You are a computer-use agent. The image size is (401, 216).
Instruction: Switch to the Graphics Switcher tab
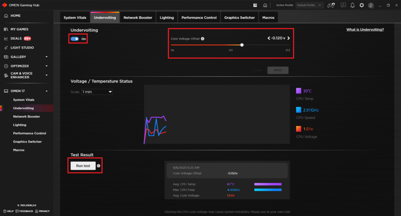pyautogui.click(x=240, y=18)
